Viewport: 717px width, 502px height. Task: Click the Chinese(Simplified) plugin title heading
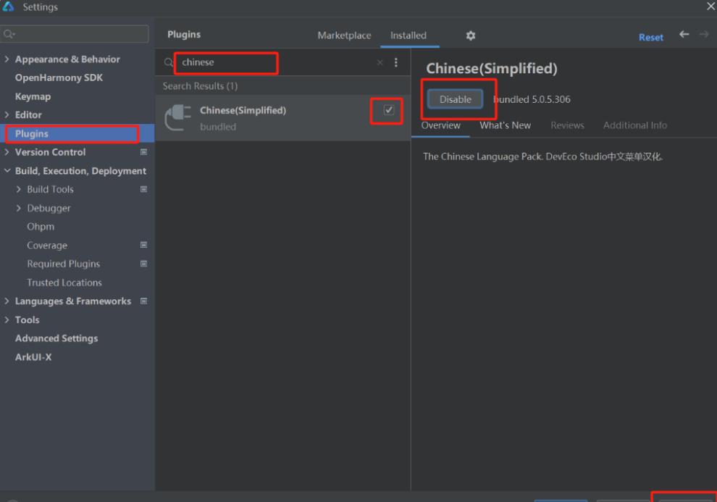point(492,69)
